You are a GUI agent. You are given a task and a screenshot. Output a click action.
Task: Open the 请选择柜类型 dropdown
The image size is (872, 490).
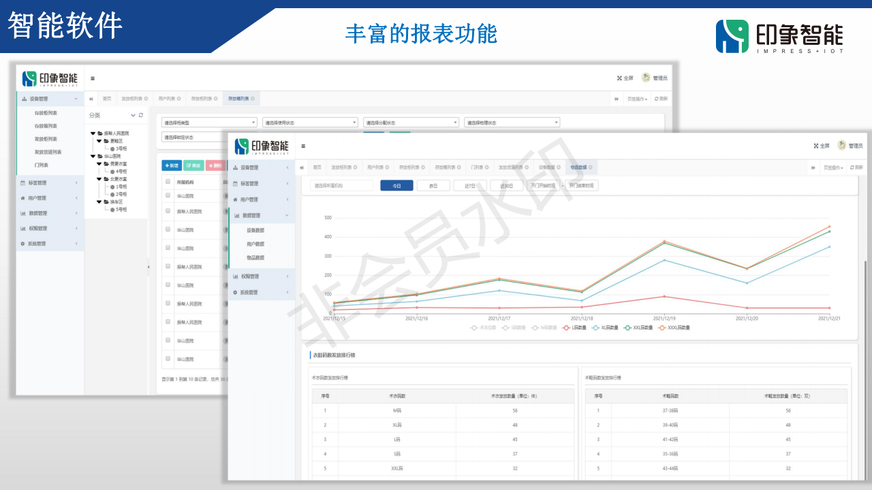point(209,122)
